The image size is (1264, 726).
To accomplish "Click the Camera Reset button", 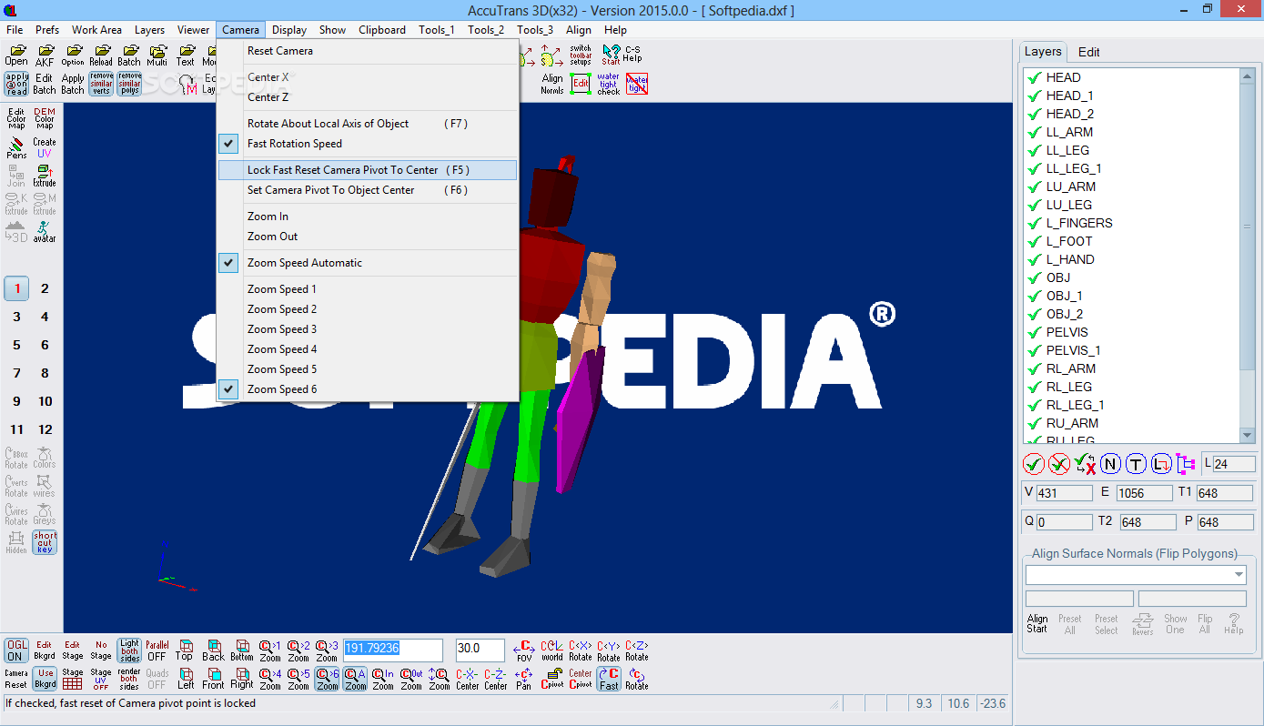I will click(x=15, y=679).
